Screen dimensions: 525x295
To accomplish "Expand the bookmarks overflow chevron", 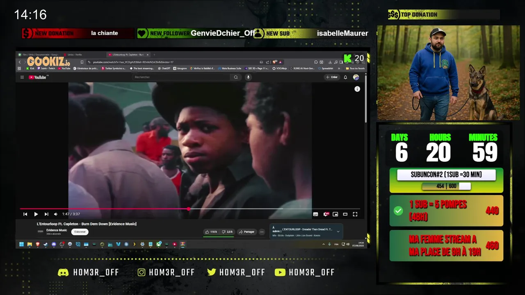I will 339,68.
